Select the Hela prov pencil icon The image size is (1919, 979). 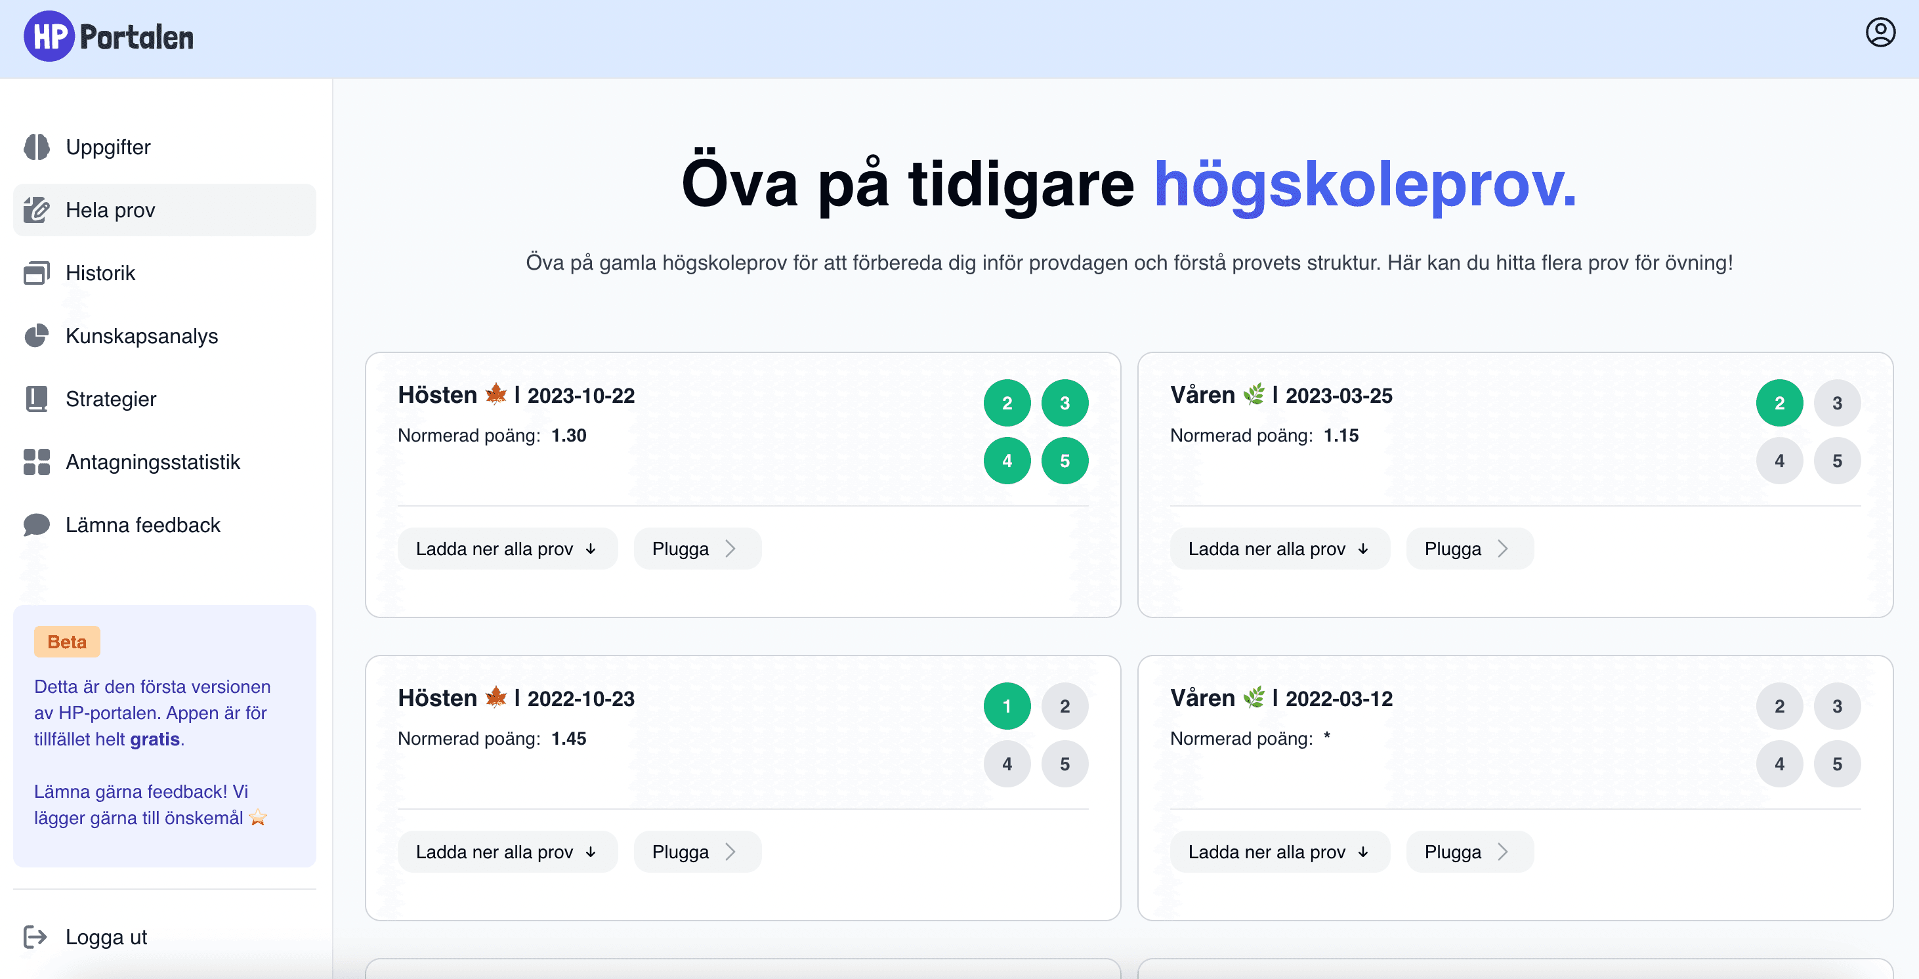pos(37,209)
